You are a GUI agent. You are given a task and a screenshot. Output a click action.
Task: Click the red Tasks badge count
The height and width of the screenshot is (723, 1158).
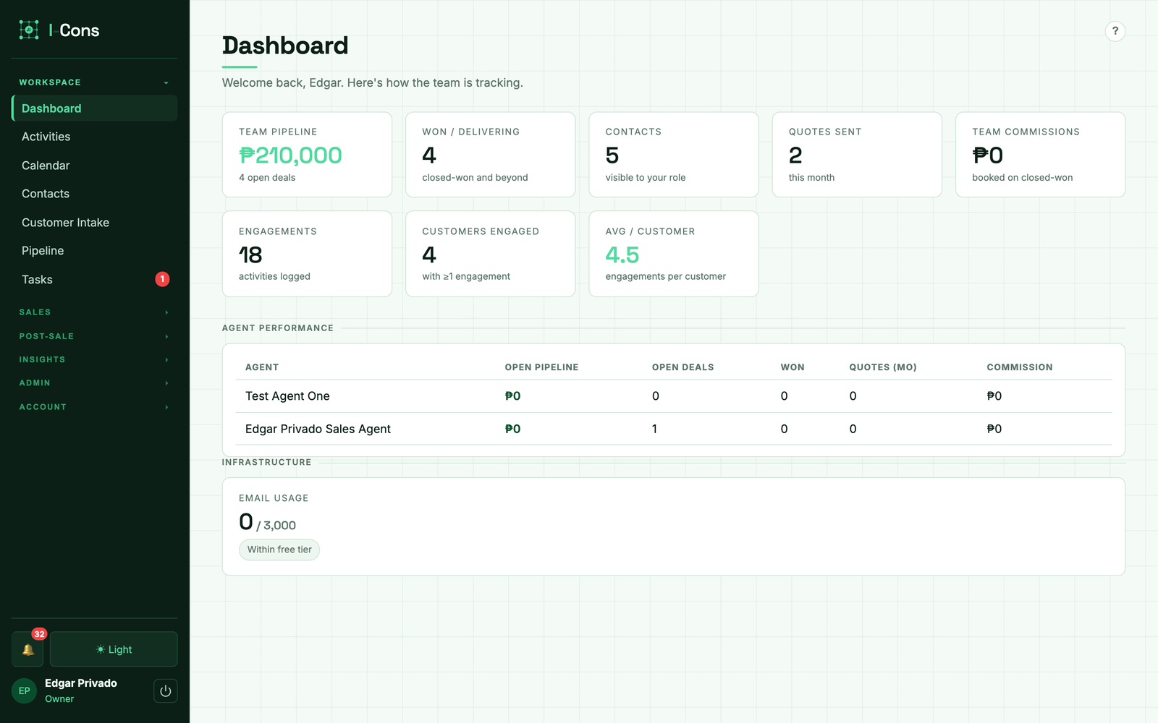(x=162, y=279)
